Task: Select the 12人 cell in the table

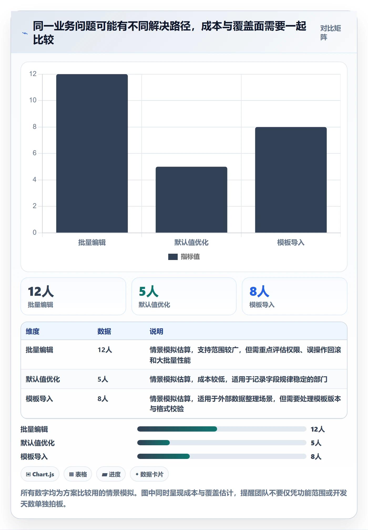Action: (105, 350)
